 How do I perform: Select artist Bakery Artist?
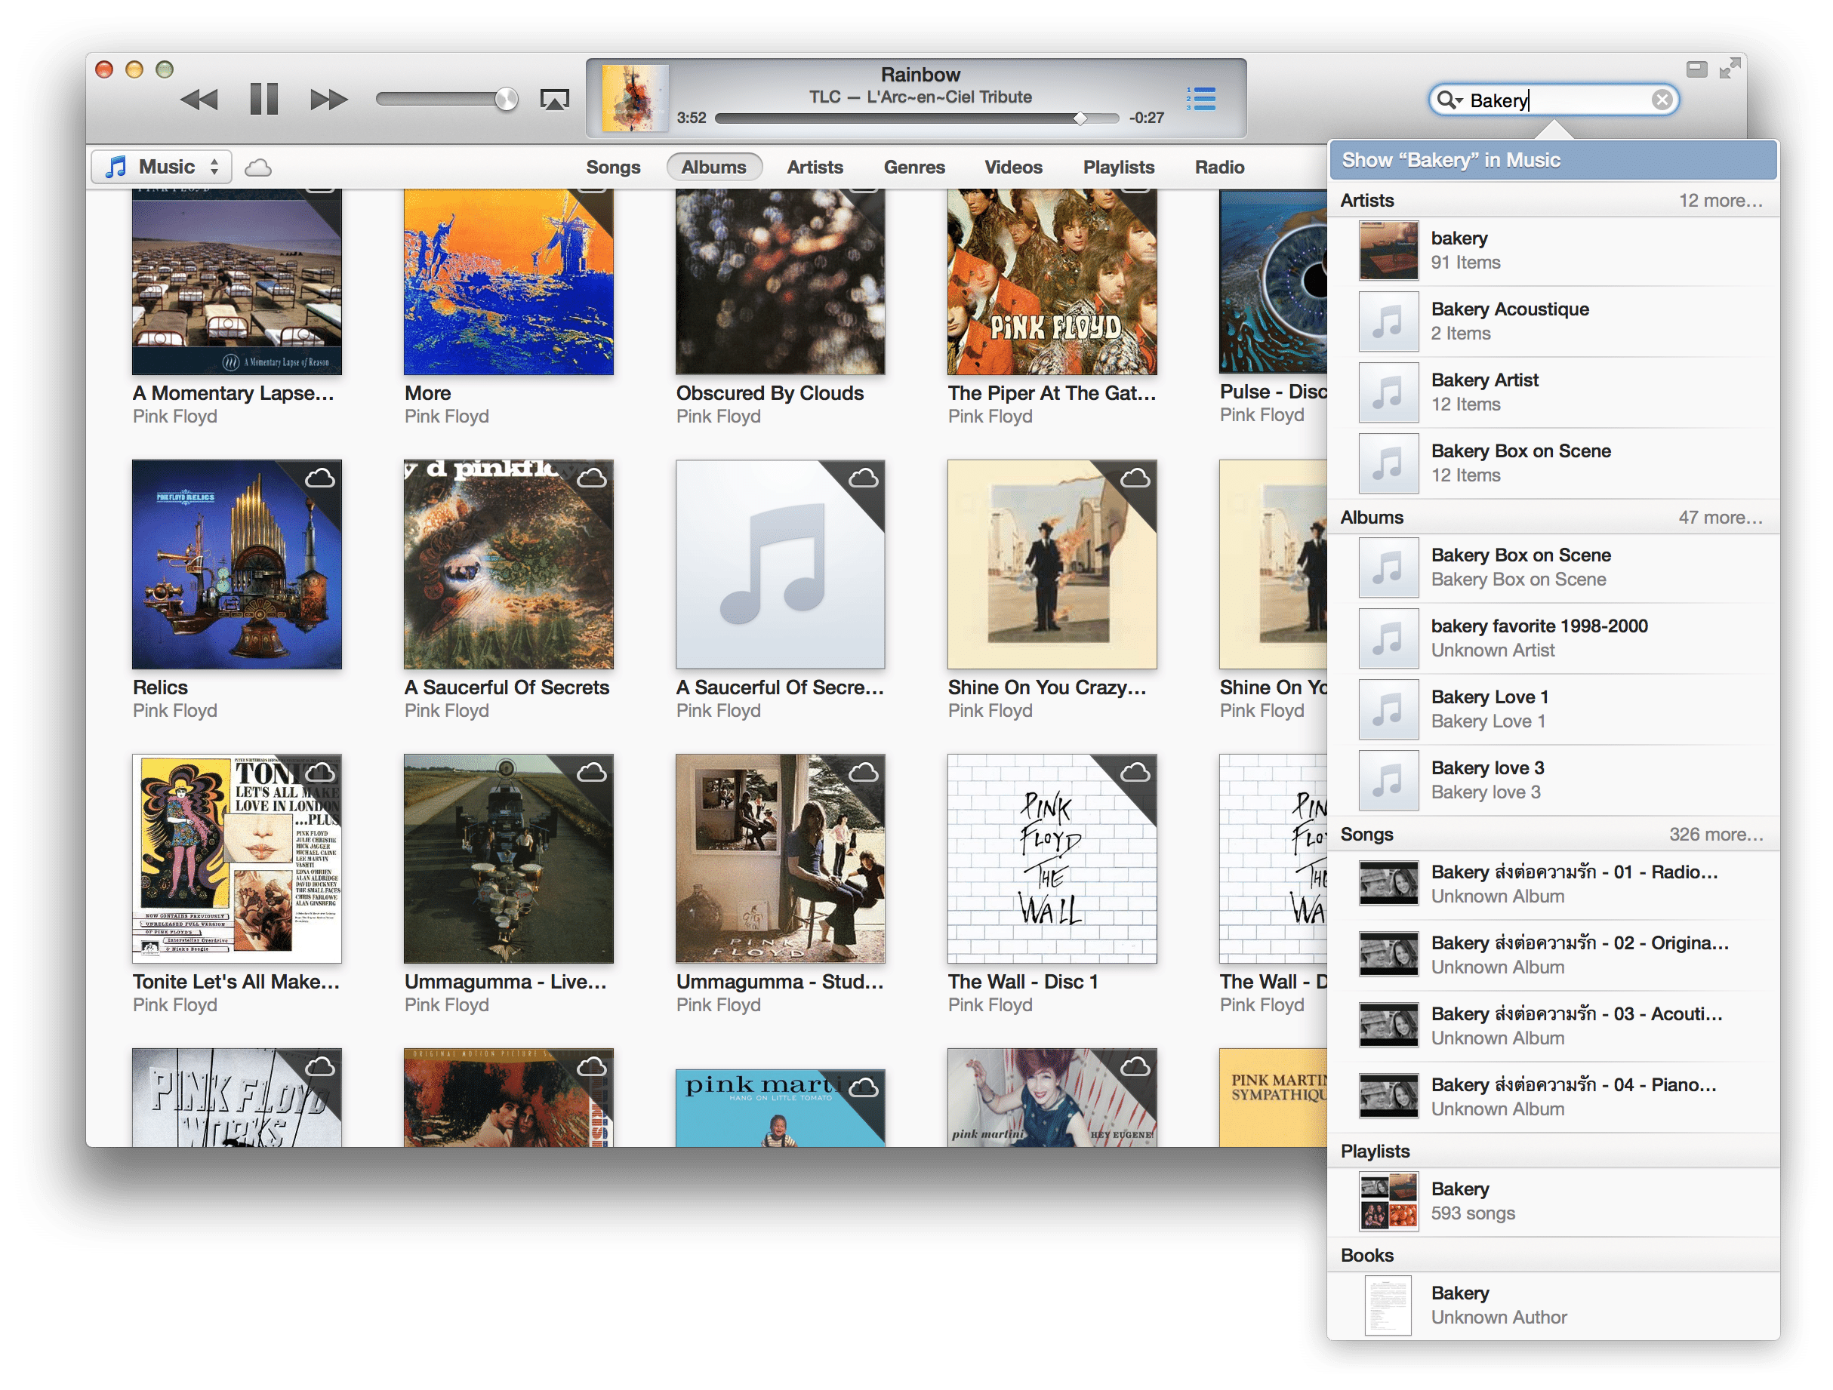[1553, 392]
